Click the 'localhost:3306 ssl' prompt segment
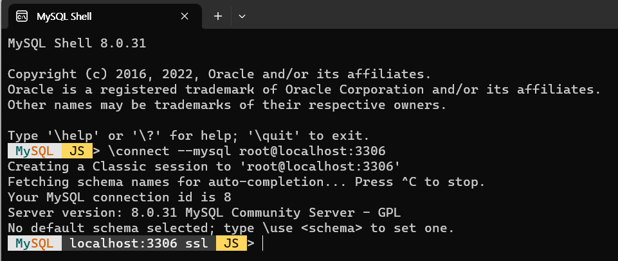618x261 pixels. click(139, 243)
